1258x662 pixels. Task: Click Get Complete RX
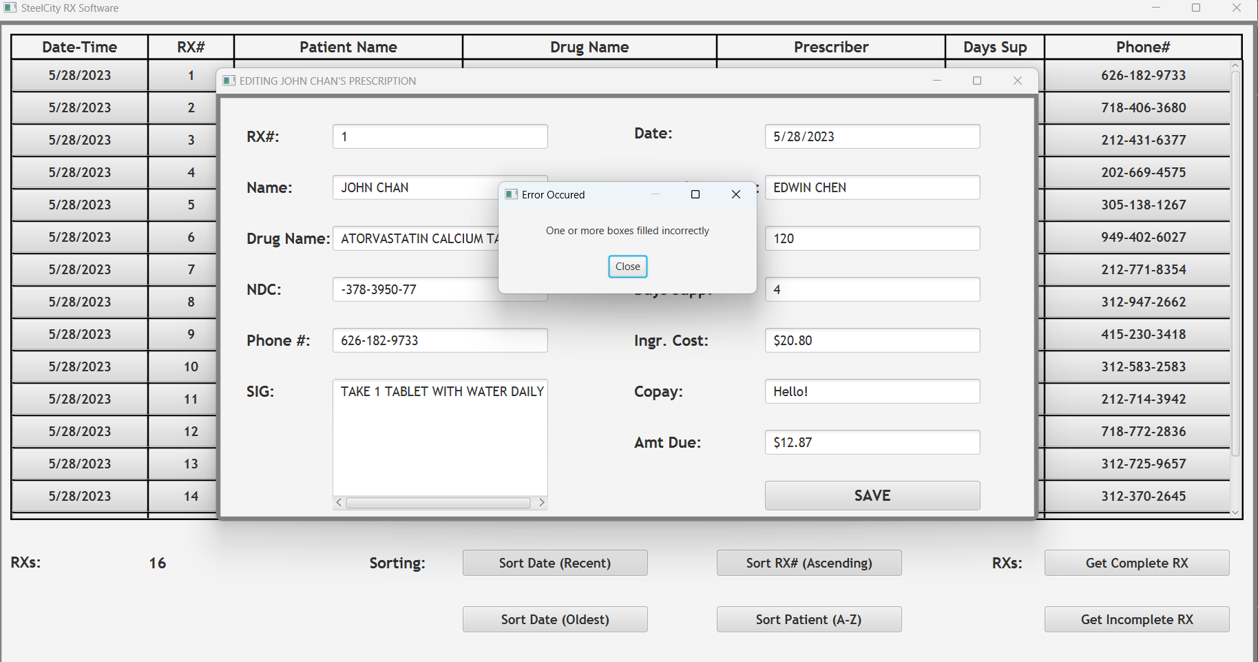[1136, 563]
